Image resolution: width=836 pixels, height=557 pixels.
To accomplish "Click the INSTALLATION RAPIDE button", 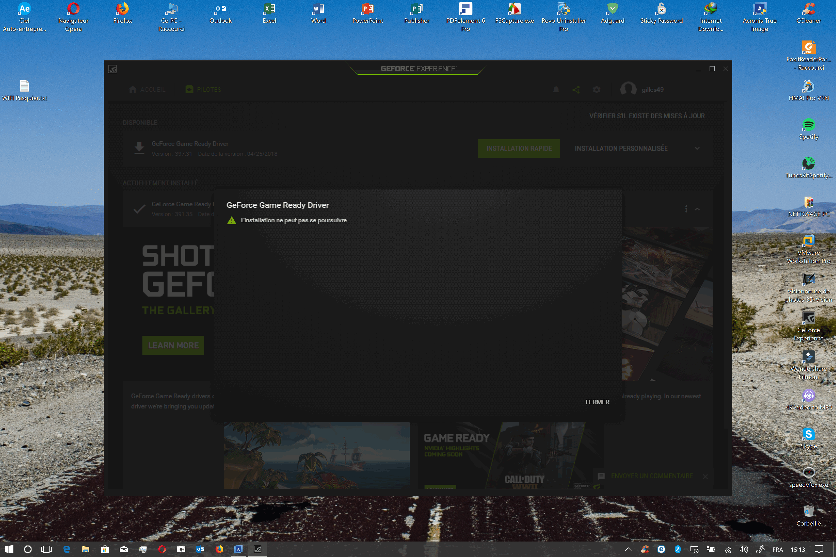I will click(x=519, y=149).
